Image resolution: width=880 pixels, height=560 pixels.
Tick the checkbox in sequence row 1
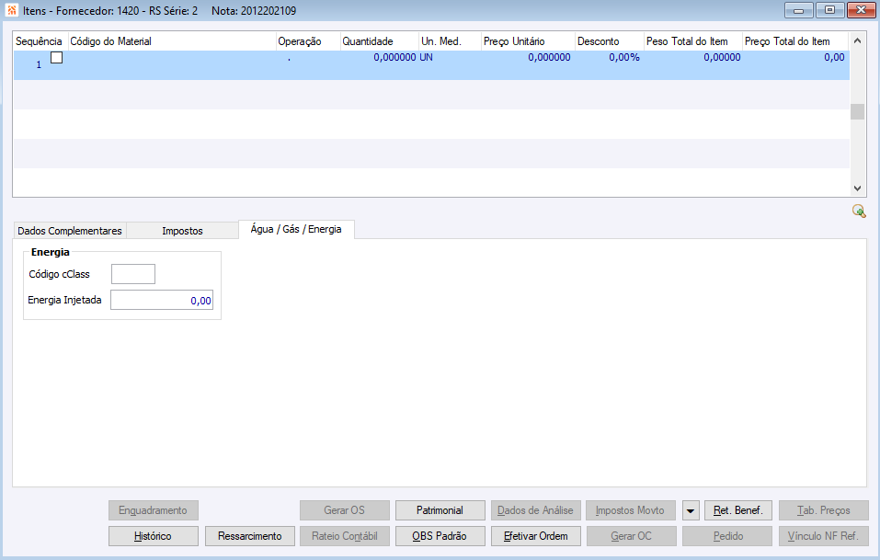tap(57, 57)
